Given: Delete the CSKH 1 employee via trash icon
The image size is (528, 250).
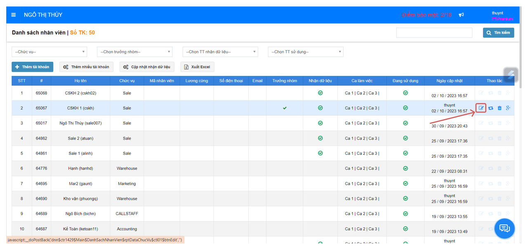Looking at the screenshot, I should 500,108.
